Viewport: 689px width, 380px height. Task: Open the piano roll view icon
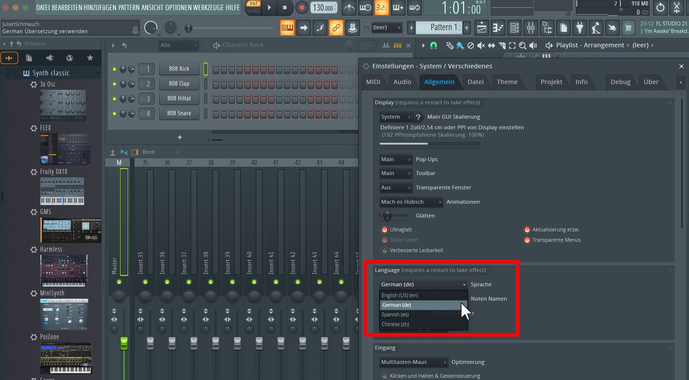(498, 28)
